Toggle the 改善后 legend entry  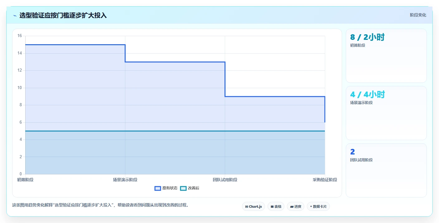[x=190, y=188]
